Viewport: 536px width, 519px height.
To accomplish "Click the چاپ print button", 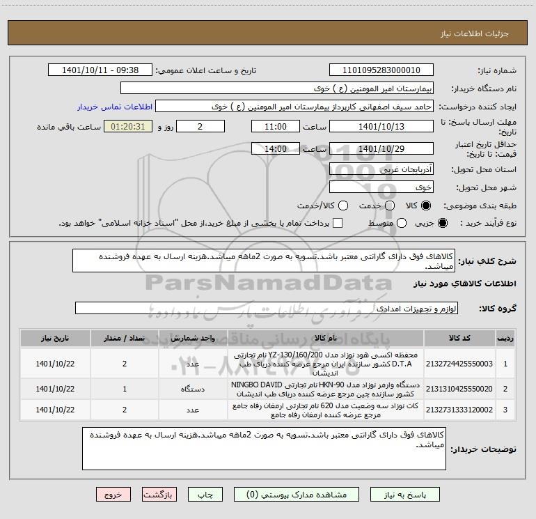I will click(x=205, y=495).
